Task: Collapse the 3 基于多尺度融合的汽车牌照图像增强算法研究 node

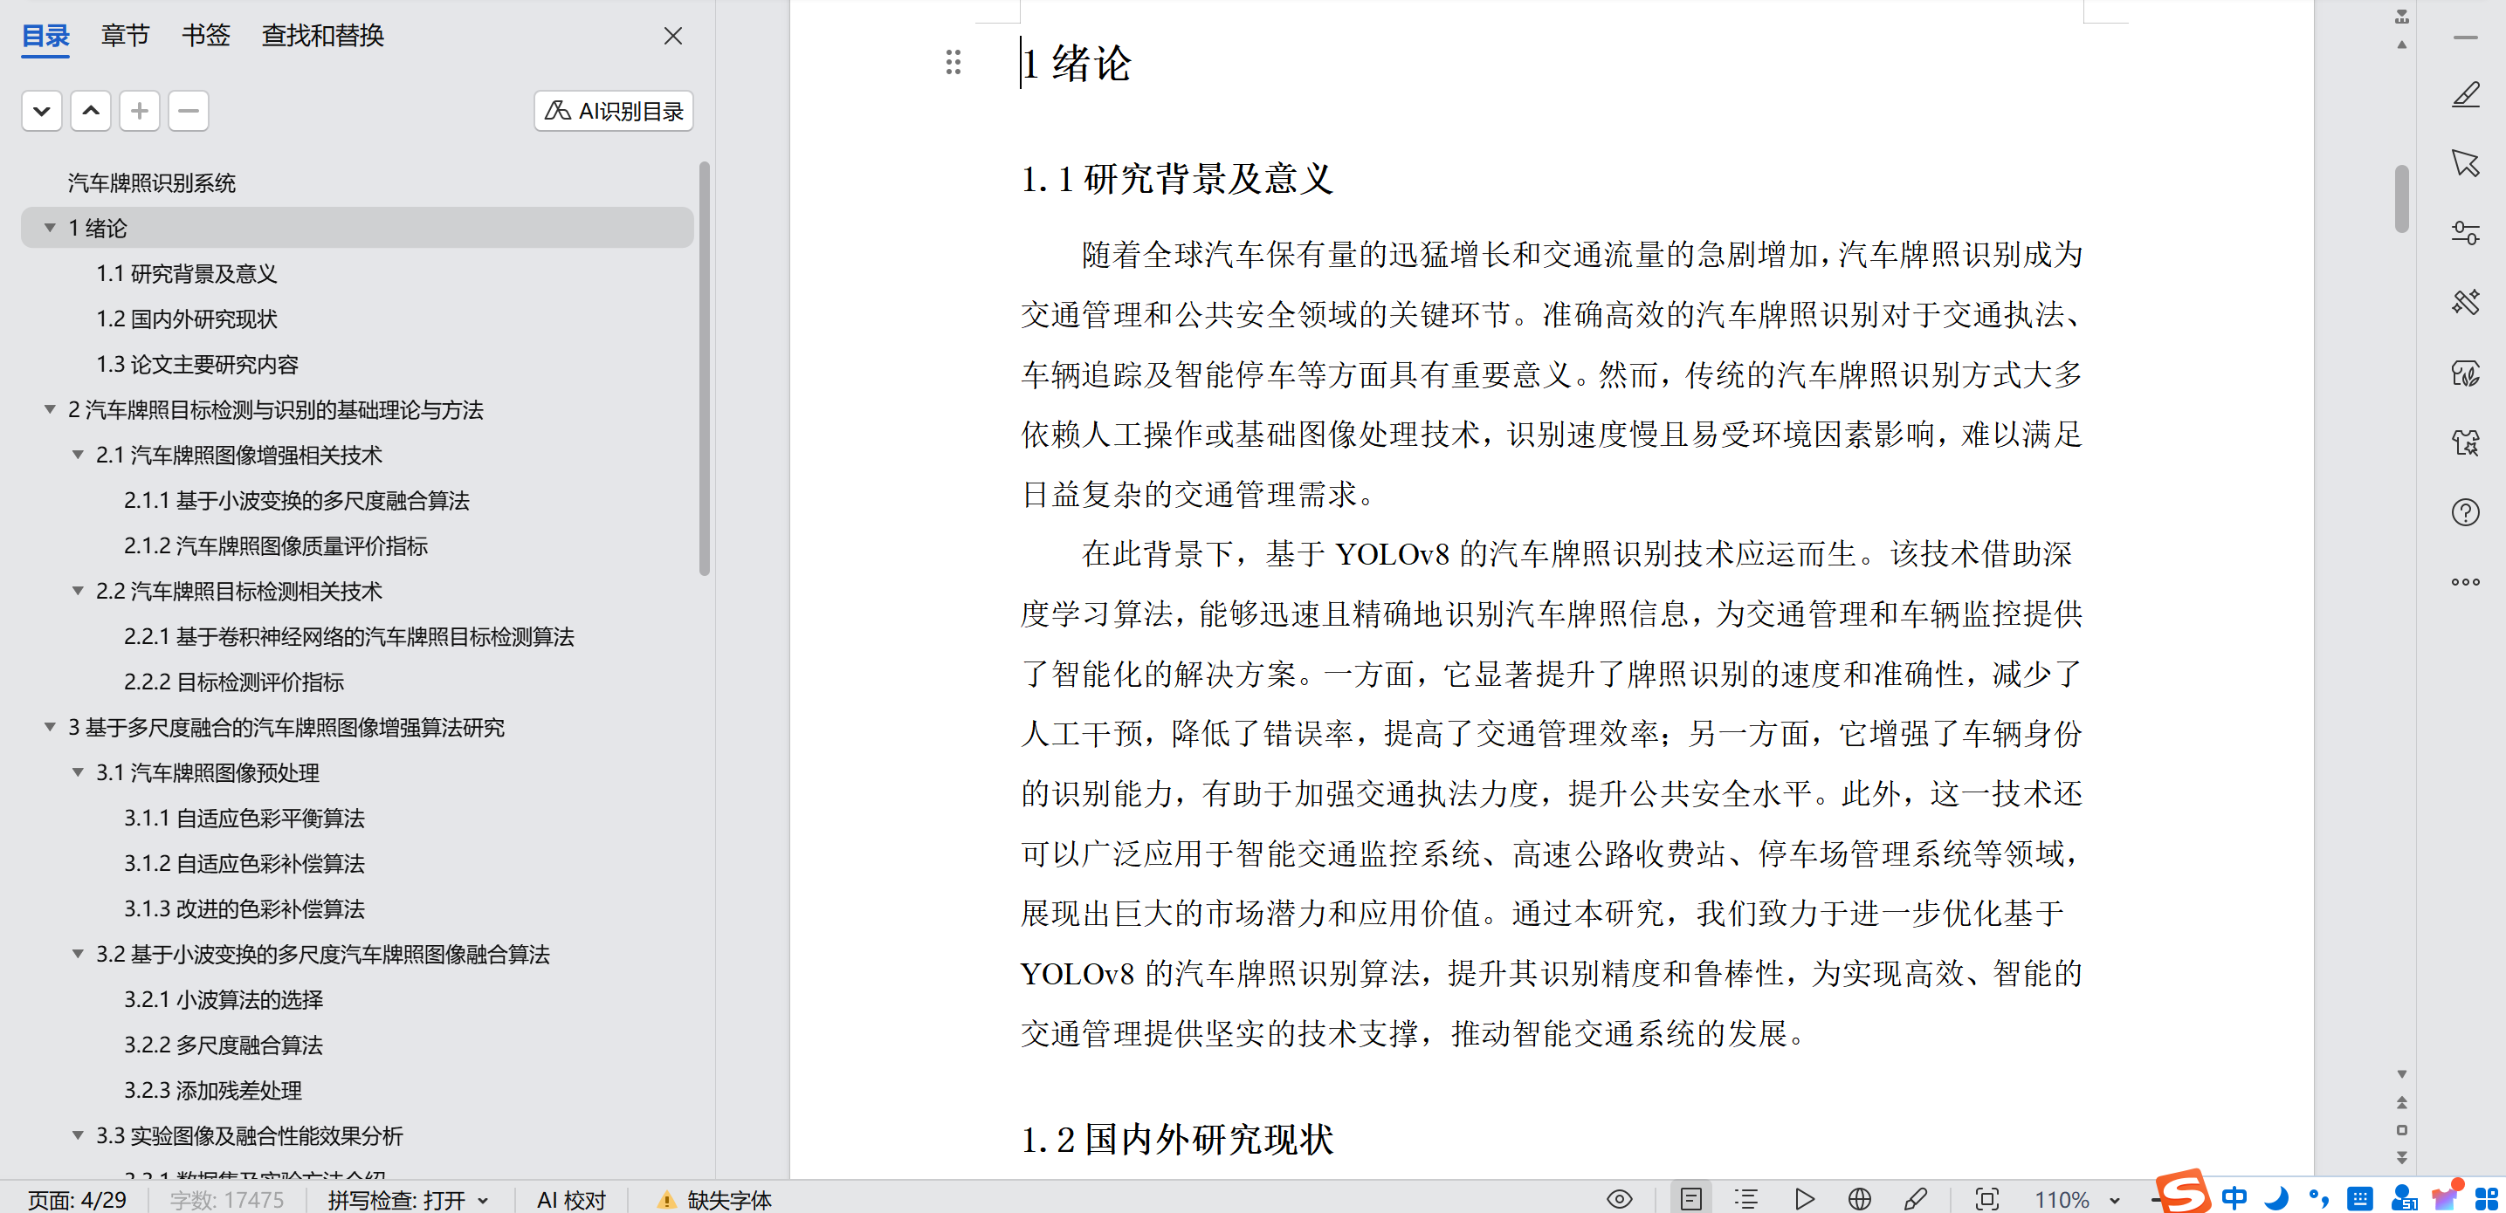Action: coord(50,727)
